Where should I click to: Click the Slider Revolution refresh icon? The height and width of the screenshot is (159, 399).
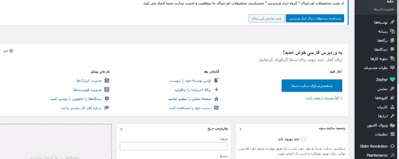tap(393, 146)
